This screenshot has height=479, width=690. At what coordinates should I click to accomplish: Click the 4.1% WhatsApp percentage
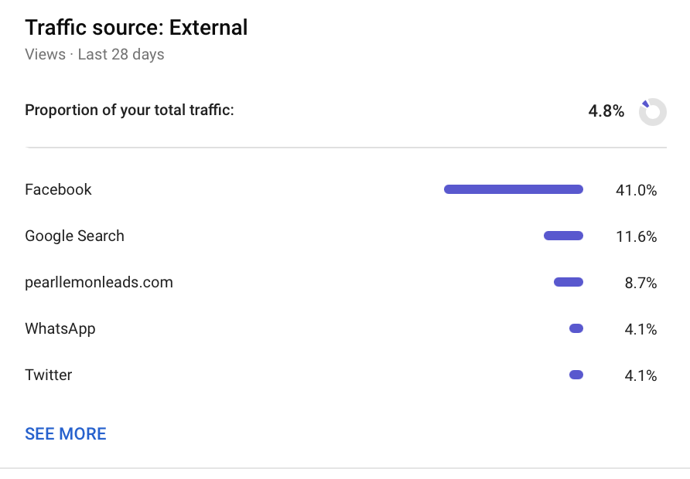click(x=640, y=329)
